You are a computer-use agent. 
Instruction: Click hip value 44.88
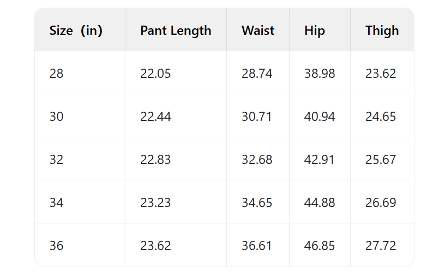[x=320, y=203]
